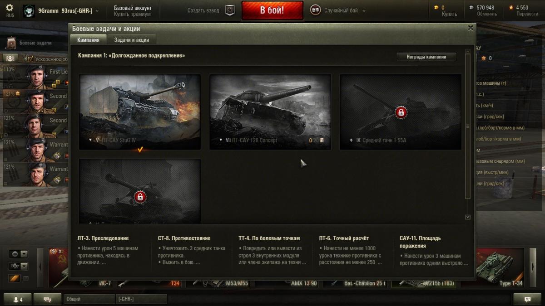Click Купить премиум link

[133, 14]
